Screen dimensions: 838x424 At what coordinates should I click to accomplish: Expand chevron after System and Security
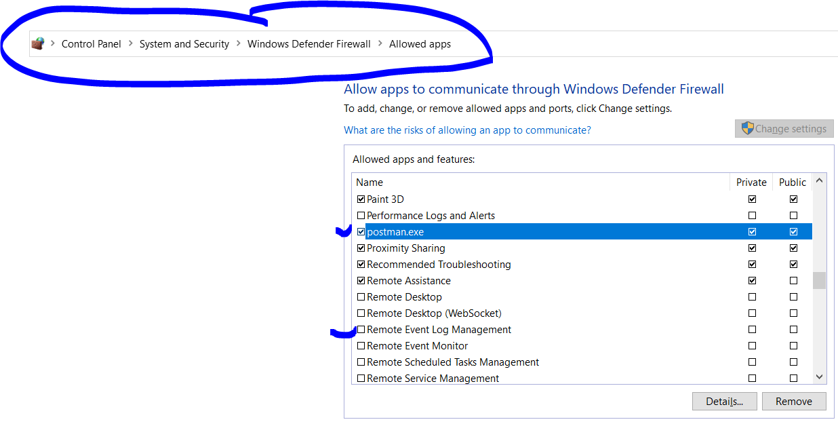[x=238, y=43]
